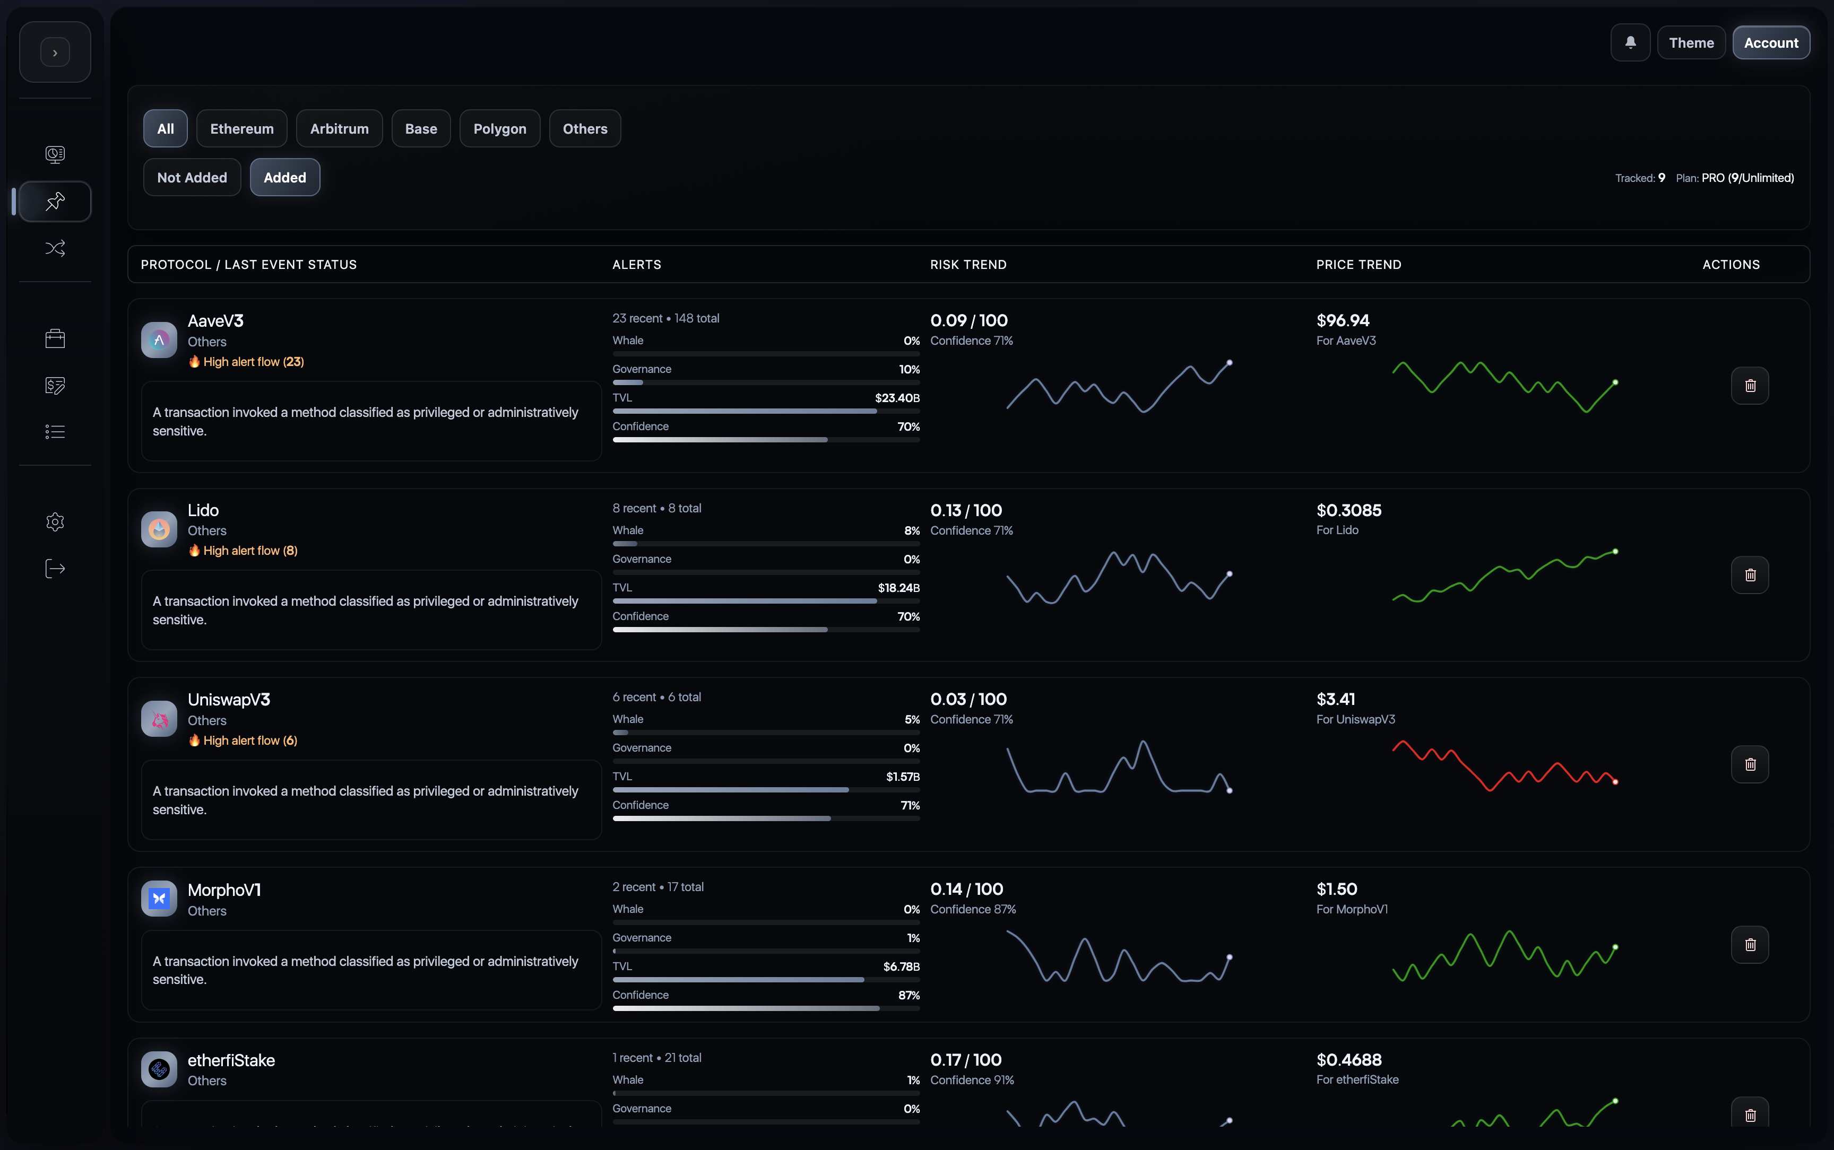Click the '2 recent • 17 total' text
Viewport: 1834px width, 1150px height.
[x=658, y=887]
